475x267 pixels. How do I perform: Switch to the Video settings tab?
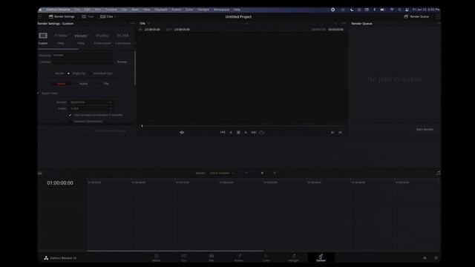click(61, 84)
